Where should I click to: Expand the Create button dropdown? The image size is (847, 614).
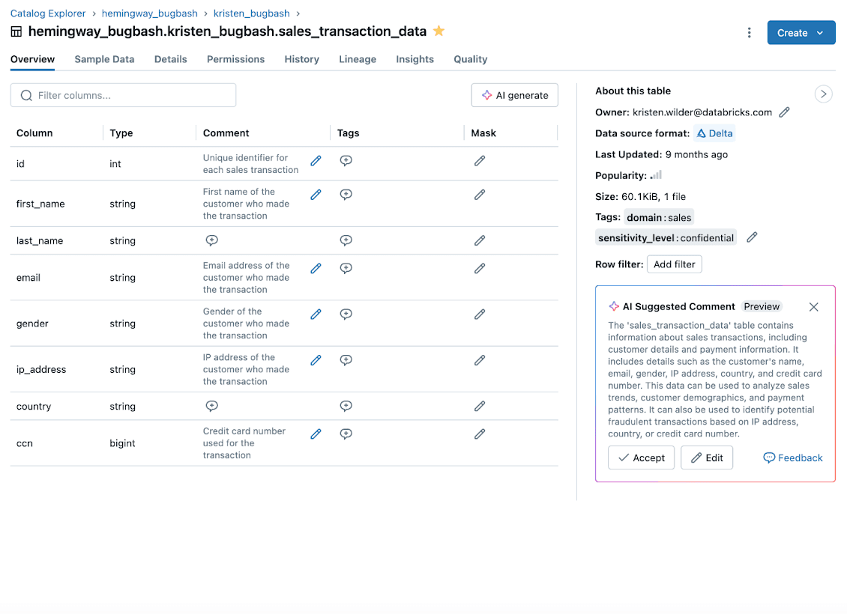819,33
